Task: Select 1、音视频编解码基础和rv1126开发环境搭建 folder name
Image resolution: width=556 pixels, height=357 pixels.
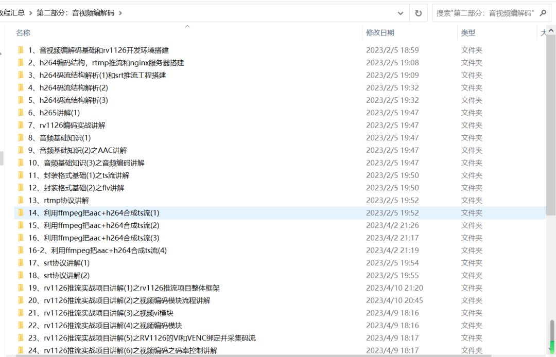Action: click(x=98, y=50)
